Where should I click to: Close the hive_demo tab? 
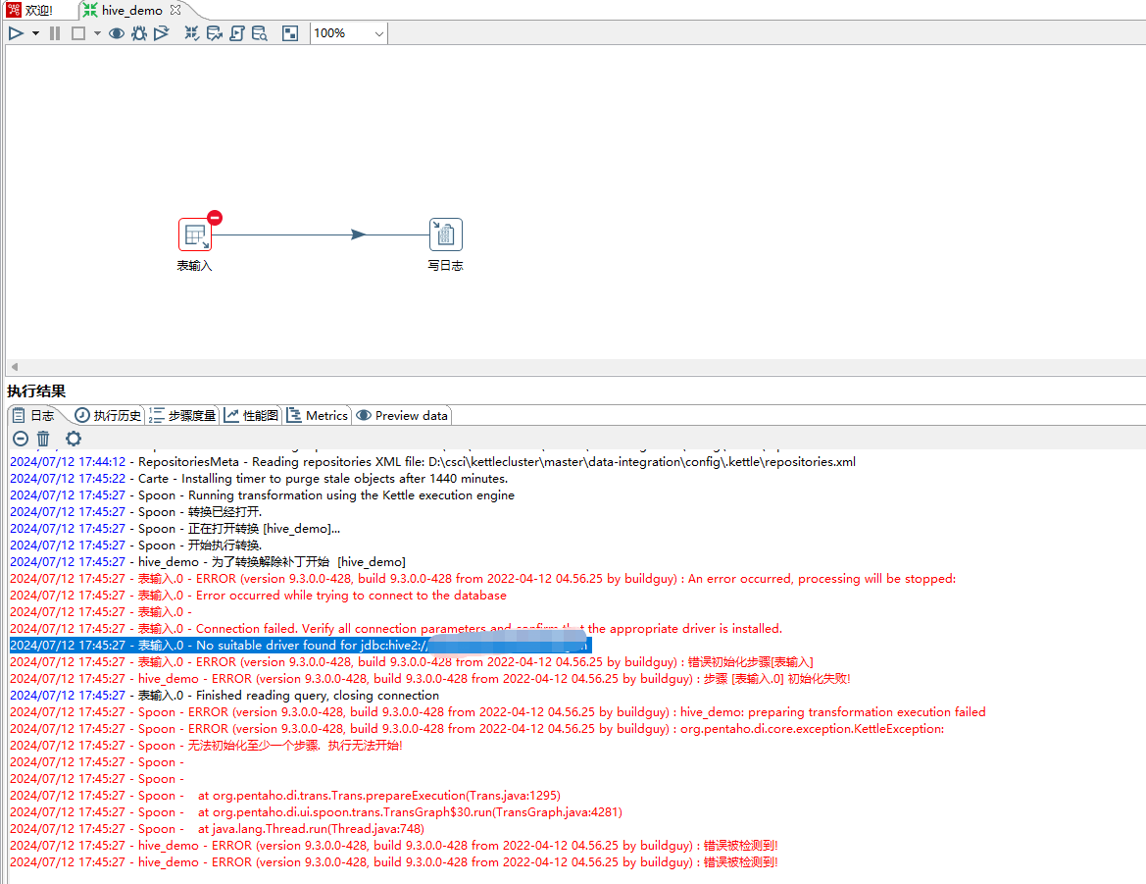click(x=175, y=10)
